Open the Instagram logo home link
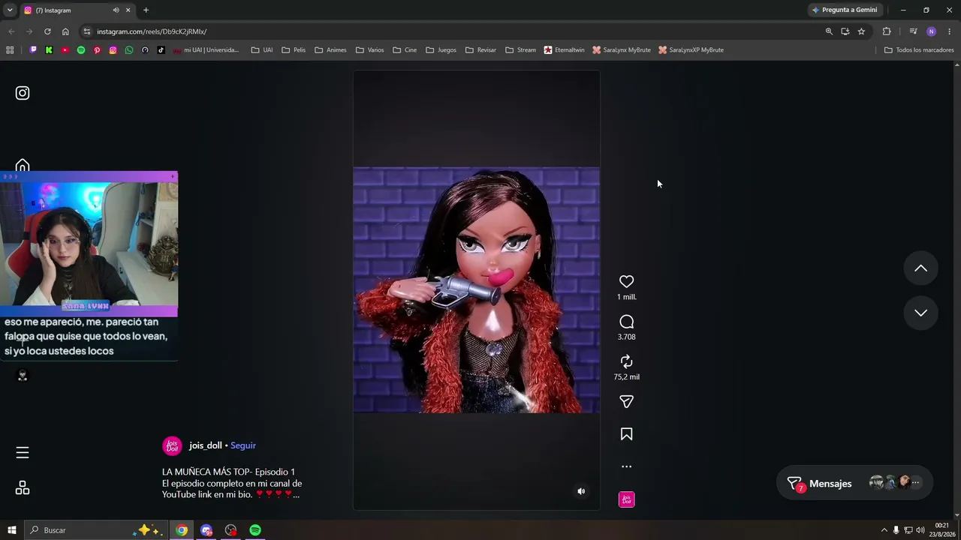 click(23, 93)
